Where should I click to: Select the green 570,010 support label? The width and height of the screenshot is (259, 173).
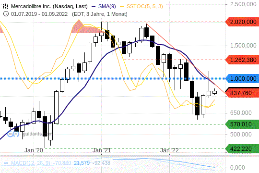(242, 124)
